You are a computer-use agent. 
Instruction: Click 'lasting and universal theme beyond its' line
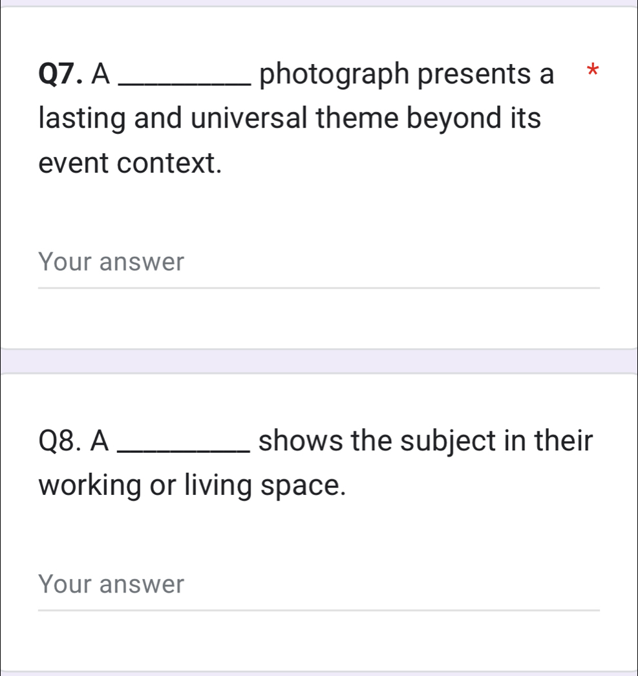coord(290,120)
